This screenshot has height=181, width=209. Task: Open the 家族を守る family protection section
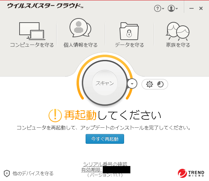point(178,35)
